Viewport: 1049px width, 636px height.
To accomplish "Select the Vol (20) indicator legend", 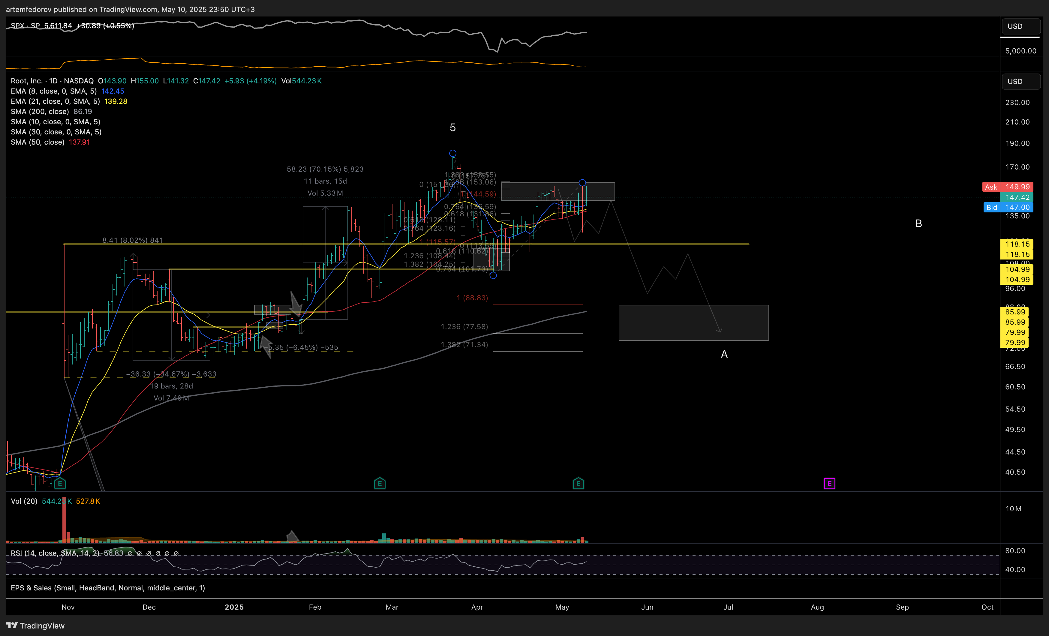I will [x=24, y=501].
